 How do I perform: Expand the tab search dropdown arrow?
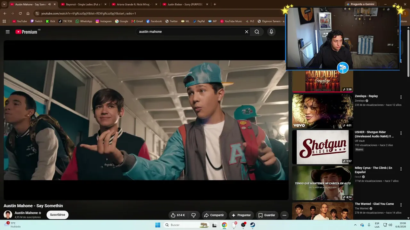click(x=4, y=4)
